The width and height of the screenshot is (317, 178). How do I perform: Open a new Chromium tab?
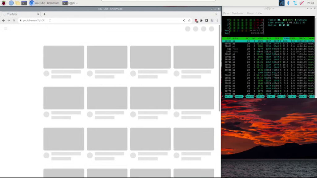[44, 14]
